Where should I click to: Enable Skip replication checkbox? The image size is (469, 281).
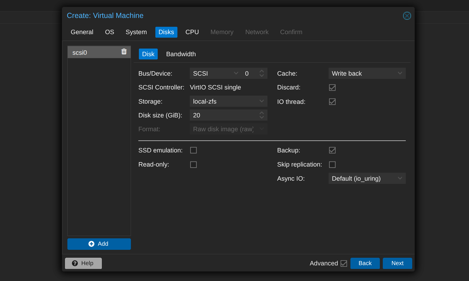[332, 164]
